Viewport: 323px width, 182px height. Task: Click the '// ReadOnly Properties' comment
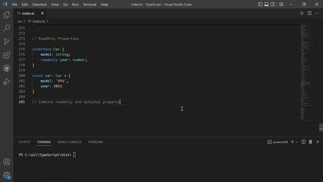pyautogui.click(x=56, y=38)
